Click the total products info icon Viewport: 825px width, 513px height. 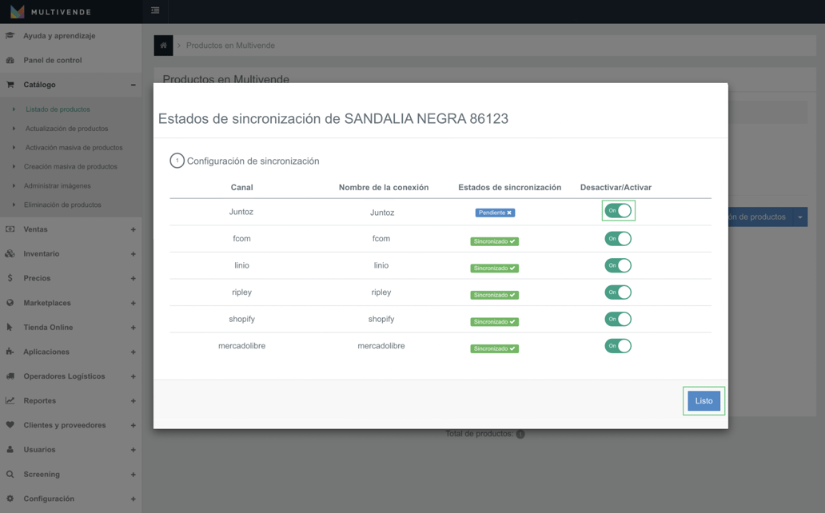point(520,434)
